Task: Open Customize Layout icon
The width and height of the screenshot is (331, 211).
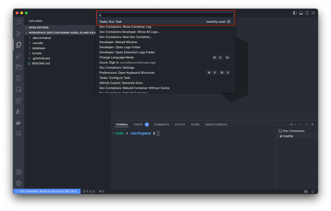Action: 313,13
